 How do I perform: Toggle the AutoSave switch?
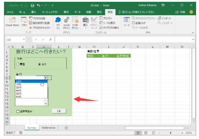tap(24, 5)
